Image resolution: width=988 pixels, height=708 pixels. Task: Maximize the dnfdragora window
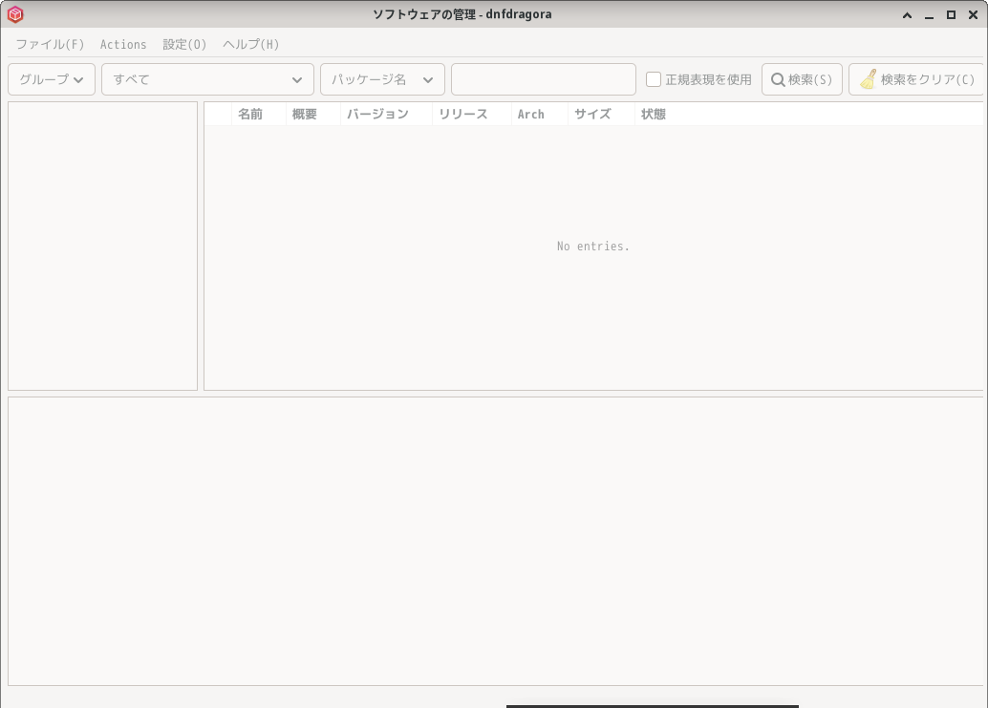point(951,14)
